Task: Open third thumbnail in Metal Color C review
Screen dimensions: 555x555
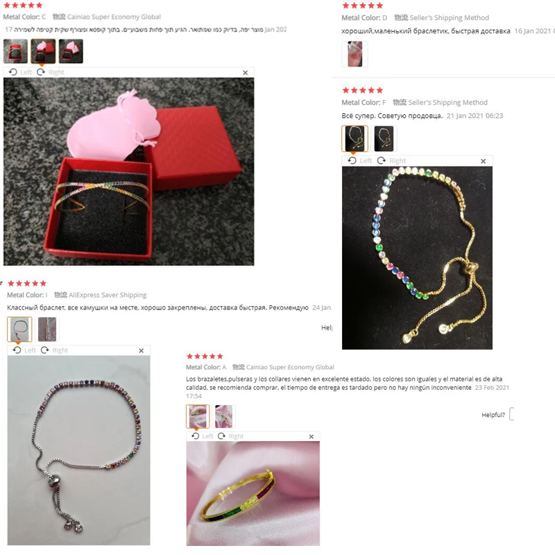Action: point(71,51)
